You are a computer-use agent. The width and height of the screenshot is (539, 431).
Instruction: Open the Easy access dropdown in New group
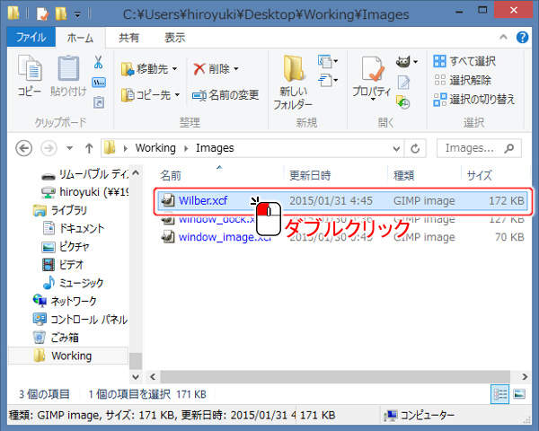point(328,81)
